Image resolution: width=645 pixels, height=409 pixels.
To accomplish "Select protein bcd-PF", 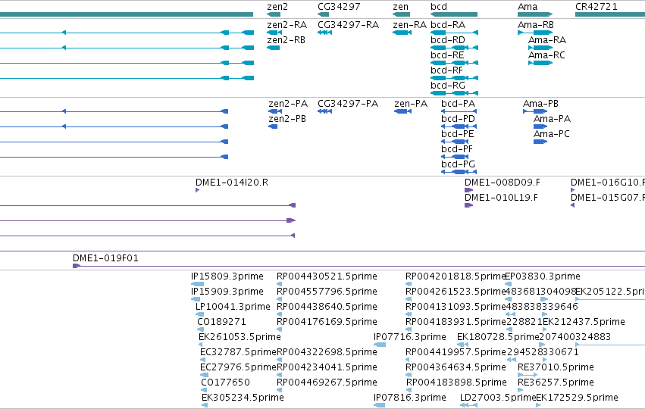I will coord(455,157).
